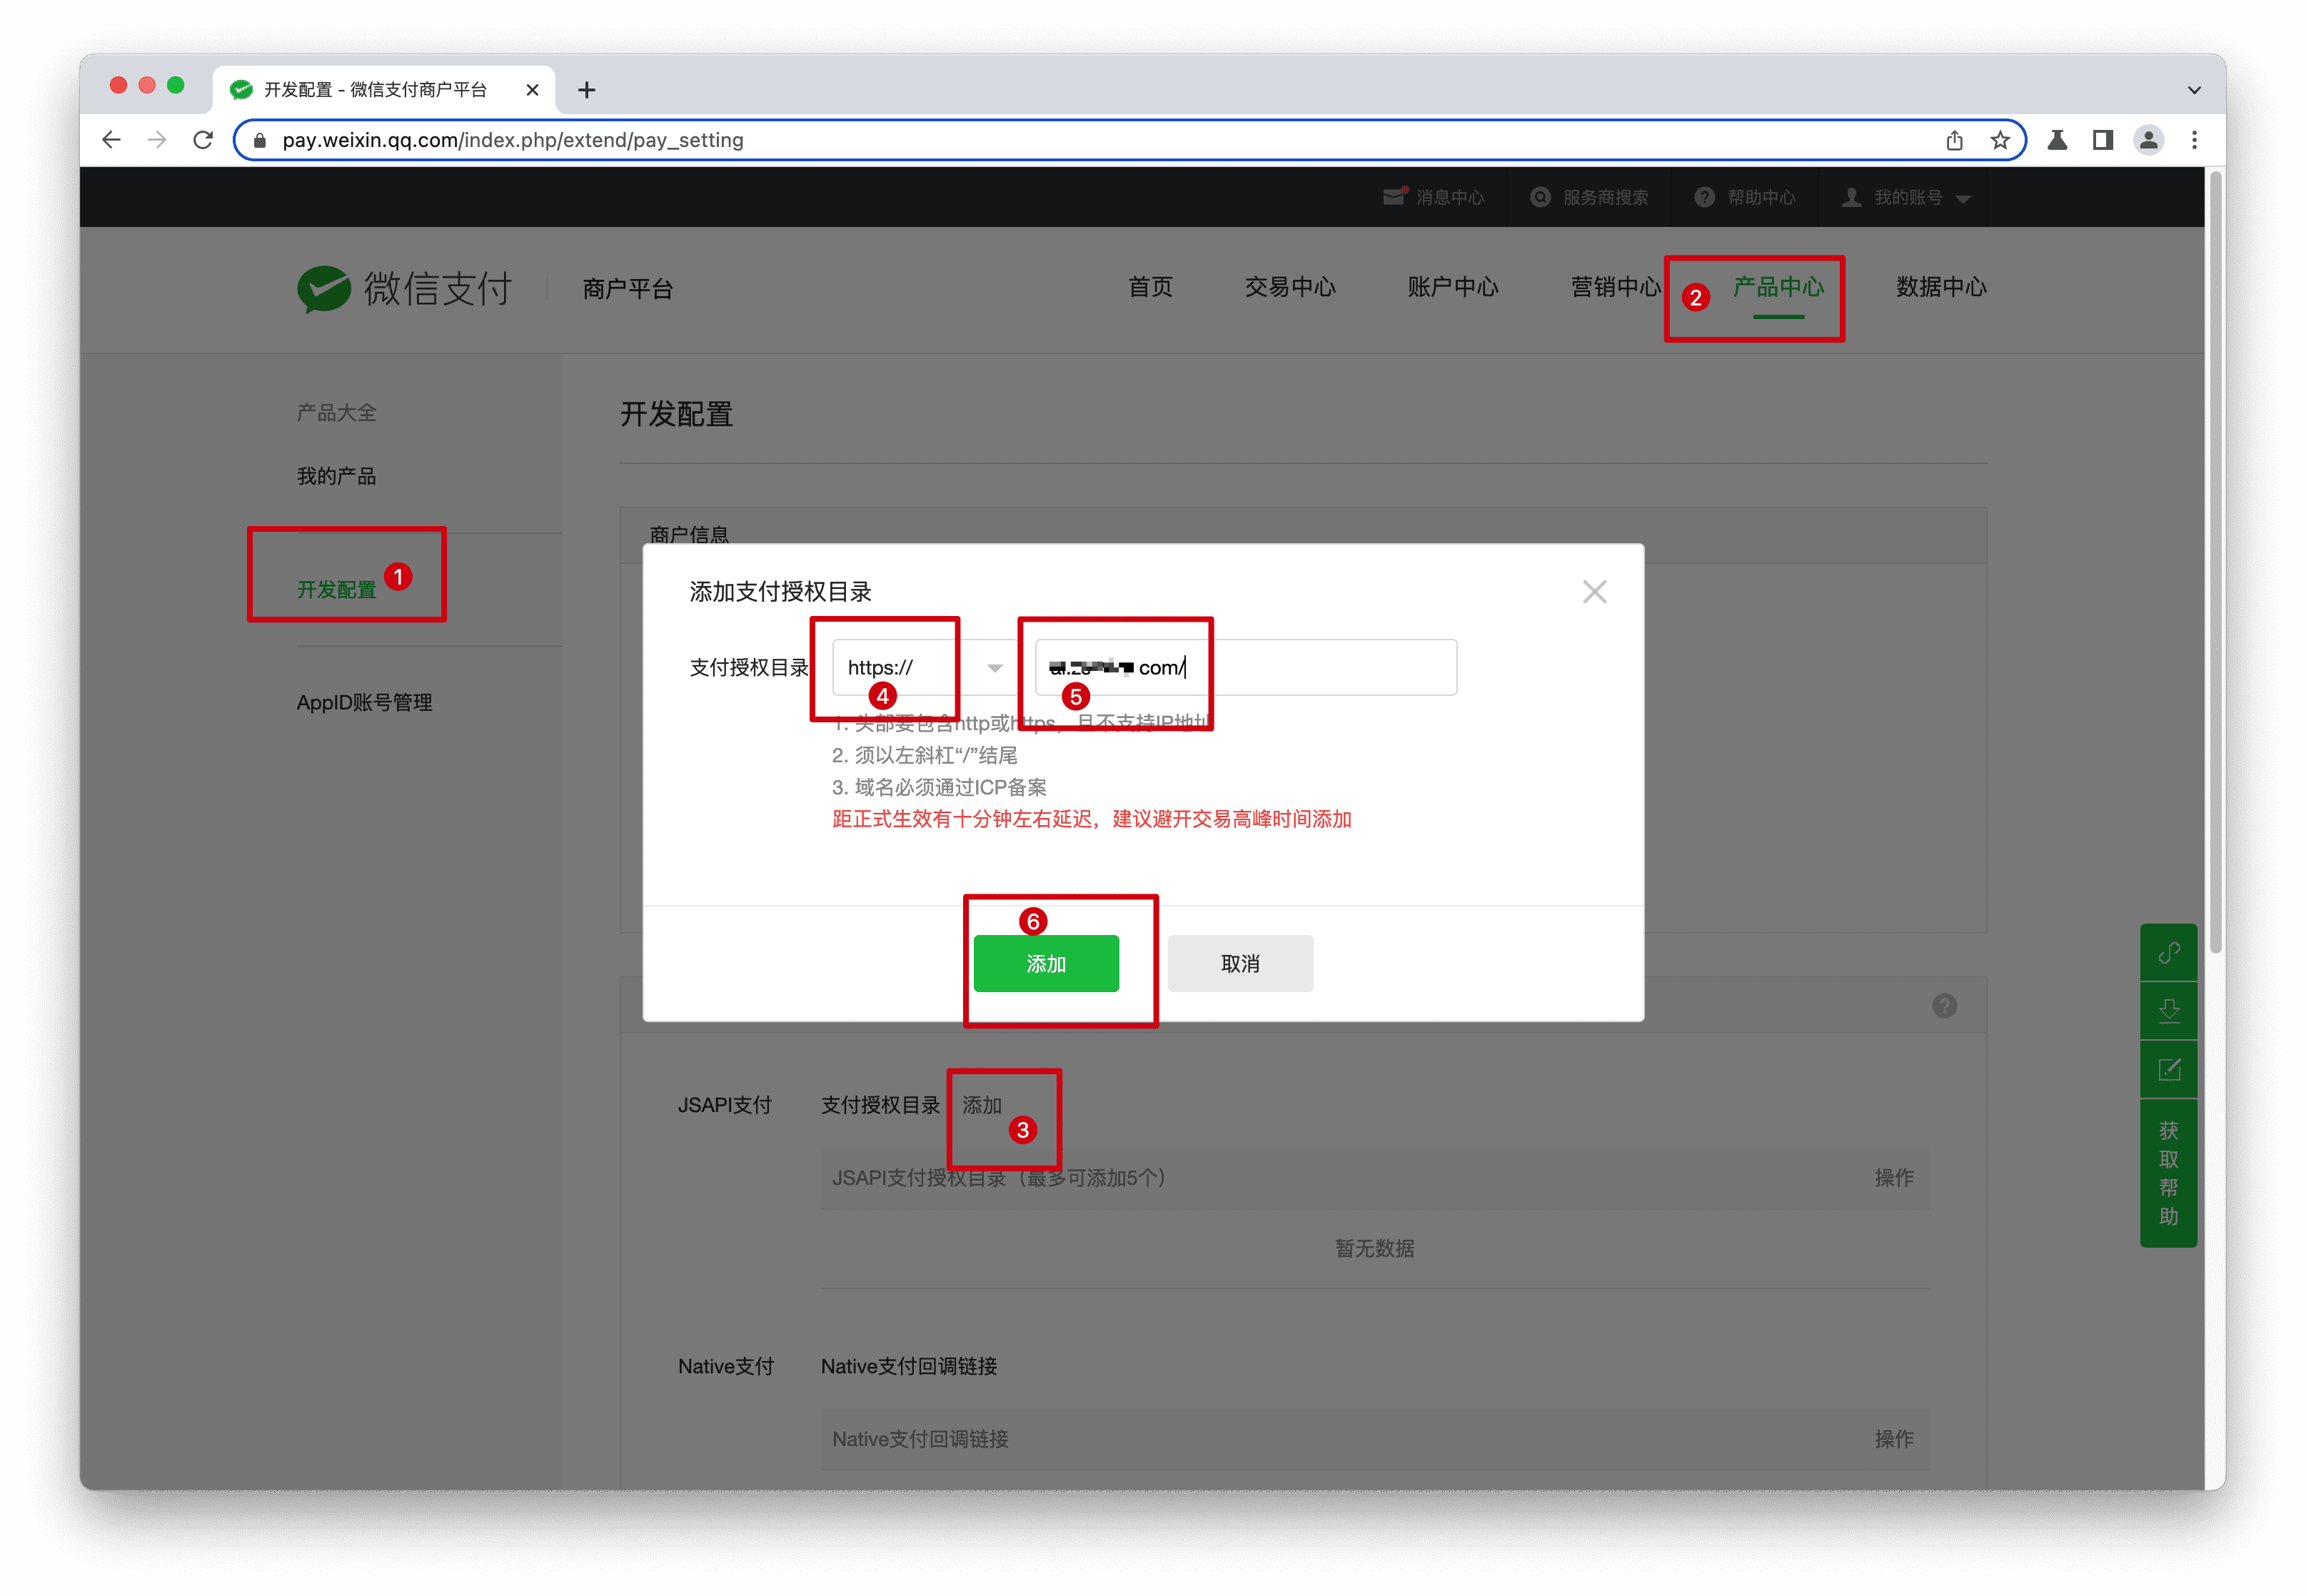Click the 我的账号 person icon
This screenshot has height=1596, width=2306.
[x=1853, y=196]
